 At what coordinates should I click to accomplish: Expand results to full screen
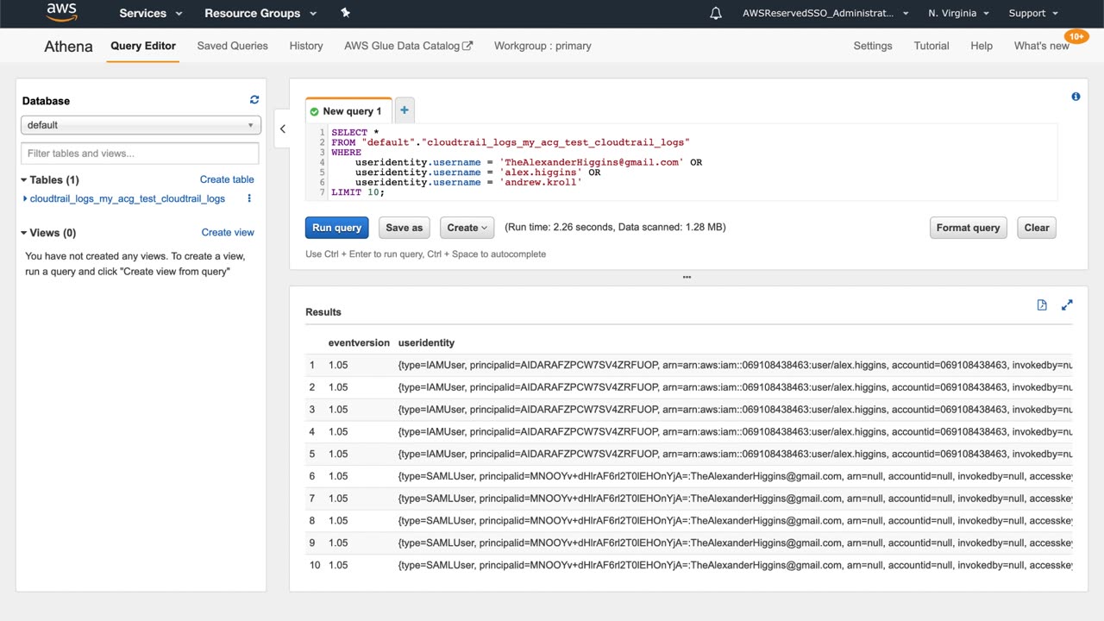pos(1067,305)
